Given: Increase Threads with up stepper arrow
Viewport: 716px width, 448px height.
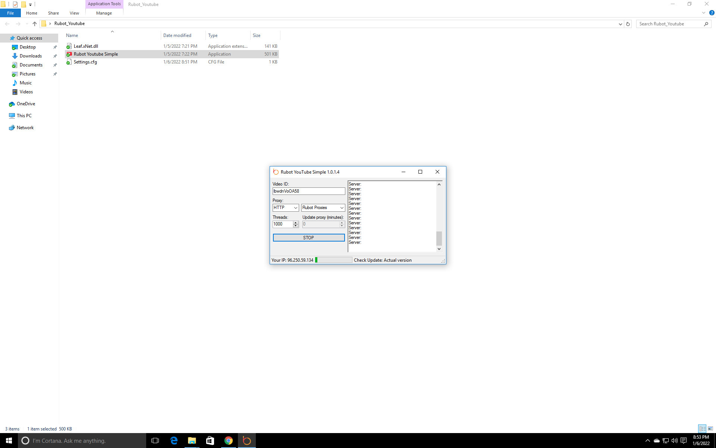Looking at the screenshot, I should coord(296,223).
